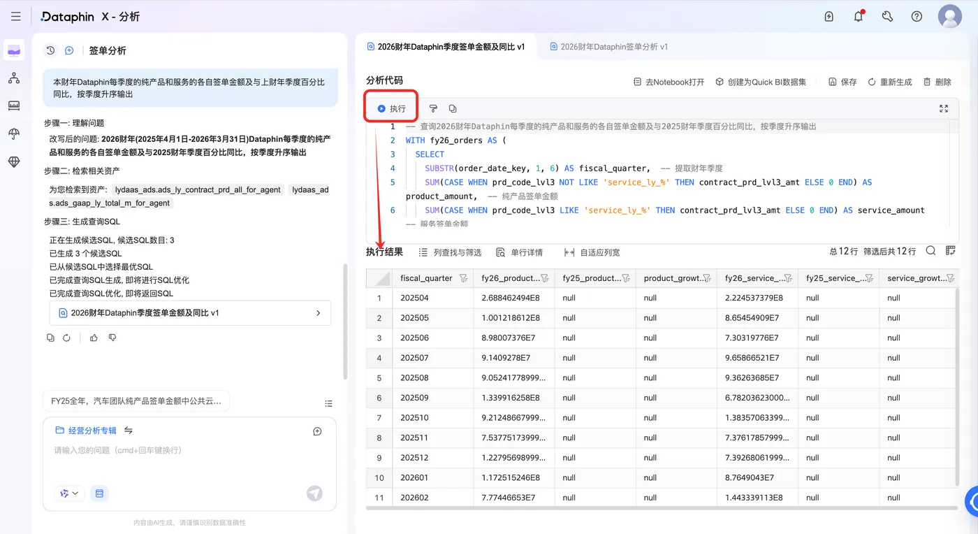Select cell 2.688462494E8 in results table
Image resolution: width=978 pixels, height=534 pixels.
[513, 298]
